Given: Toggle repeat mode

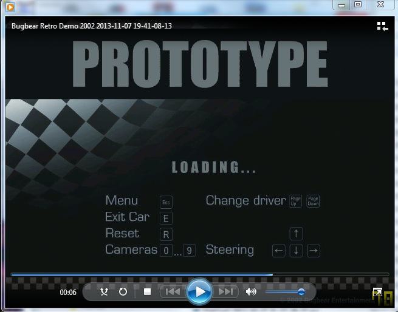Looking at the screenshot, I should 123,292.
